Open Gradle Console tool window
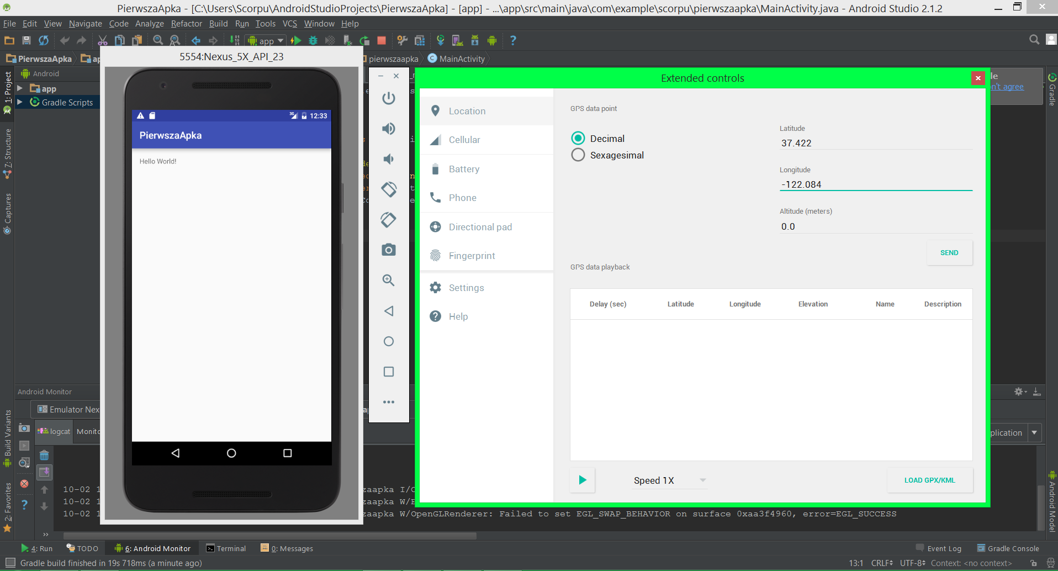 pyautogui.click(x=1008, y=548)
